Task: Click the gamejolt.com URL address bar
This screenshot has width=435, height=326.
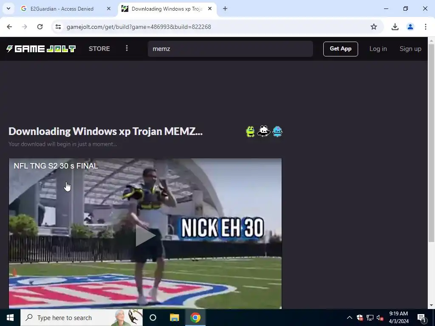Action: coord(139,27)
